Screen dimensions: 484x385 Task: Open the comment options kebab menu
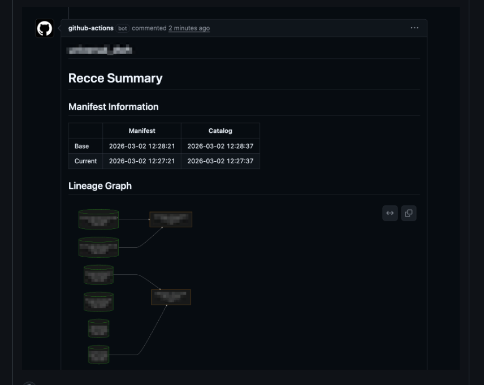415,27
